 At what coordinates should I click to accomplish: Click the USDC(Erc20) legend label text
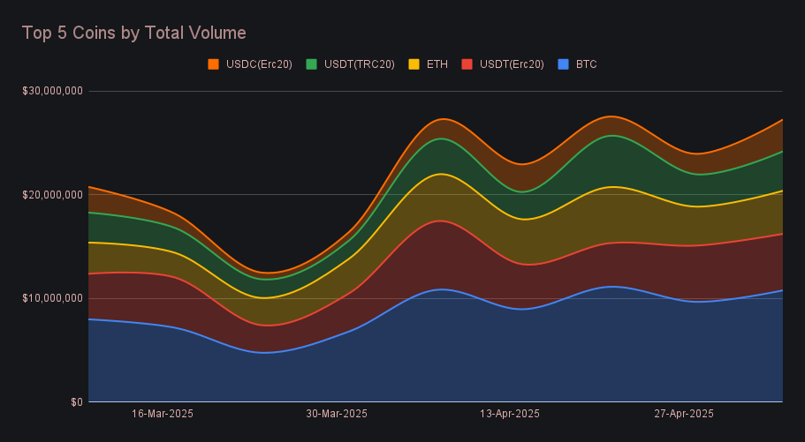click(258, 64)
